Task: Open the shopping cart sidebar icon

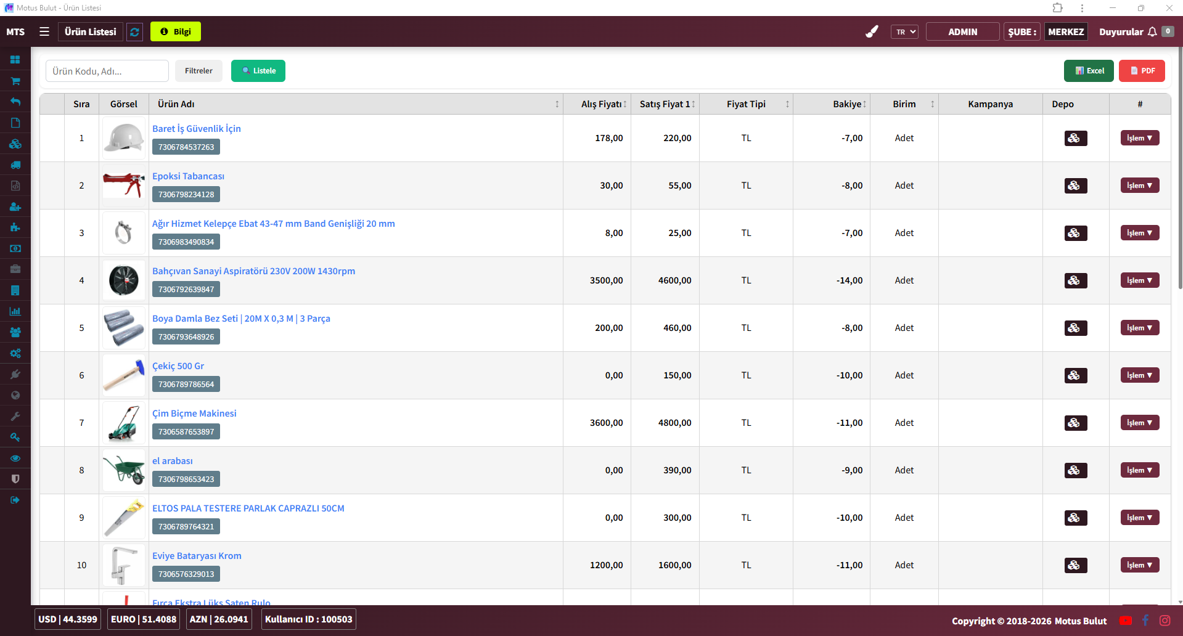Action: click(15, 81)
